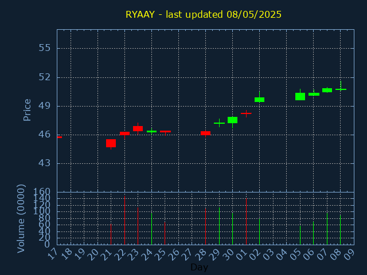367x275 pixels.
Task: Click the green volume bar for day 07
Action: coord(327,229)
